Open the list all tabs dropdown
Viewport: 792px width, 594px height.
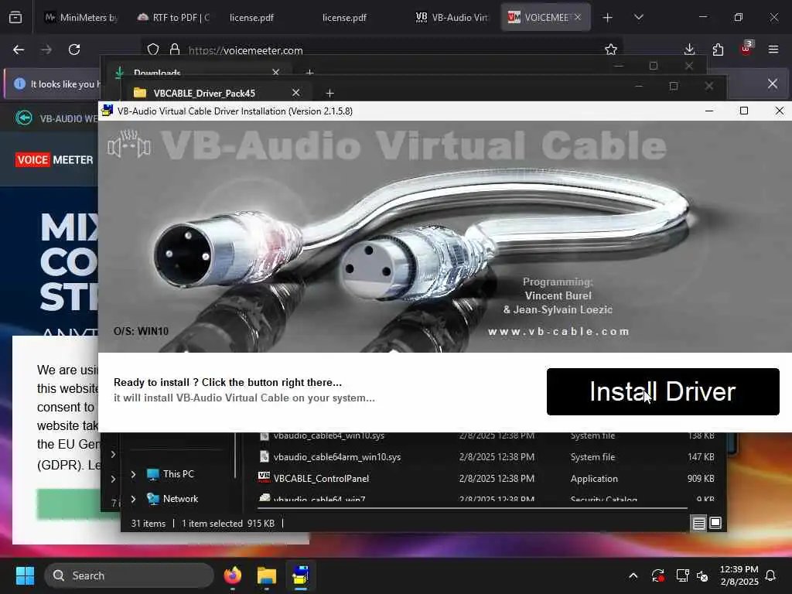(x=638, y=17)
